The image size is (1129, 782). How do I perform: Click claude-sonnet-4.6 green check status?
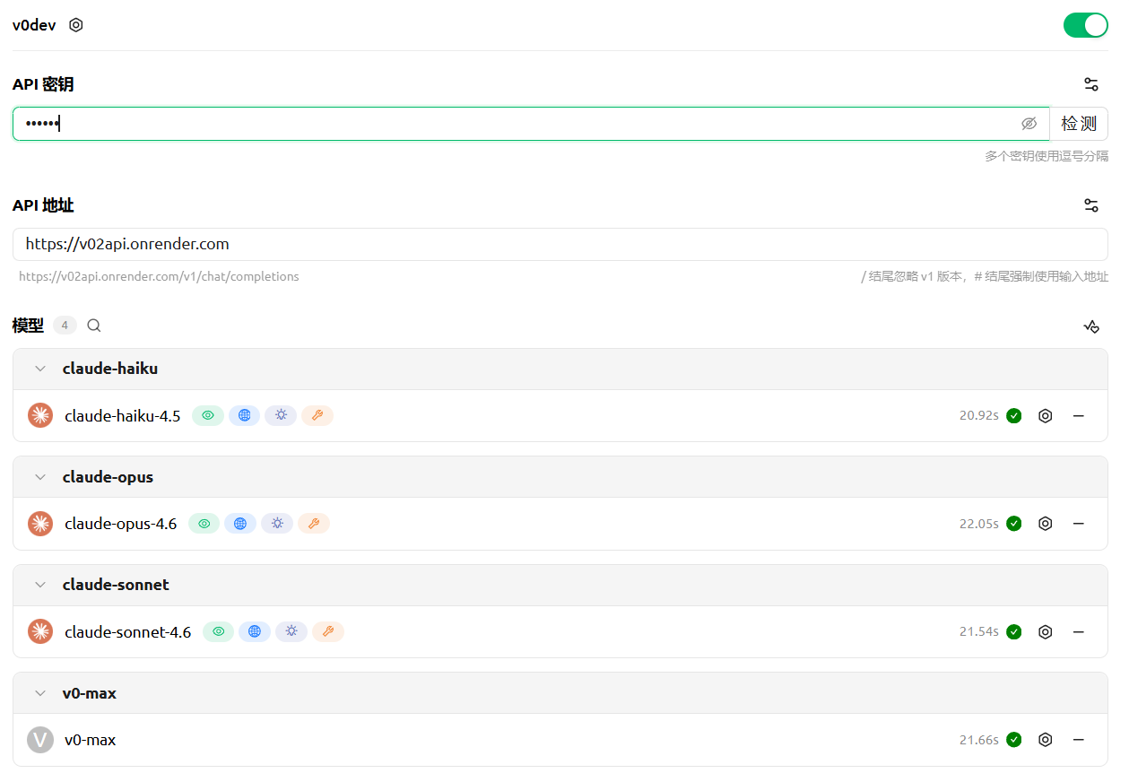point(1014,631)
